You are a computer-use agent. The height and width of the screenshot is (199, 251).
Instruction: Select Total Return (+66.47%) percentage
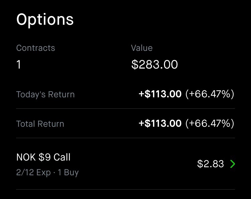[210, 123]
